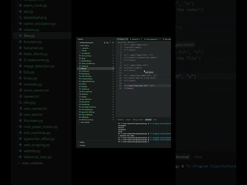Switch to the files.py editor tab
The width and height of the screenshot is (247, 185).
coord(122,39)
